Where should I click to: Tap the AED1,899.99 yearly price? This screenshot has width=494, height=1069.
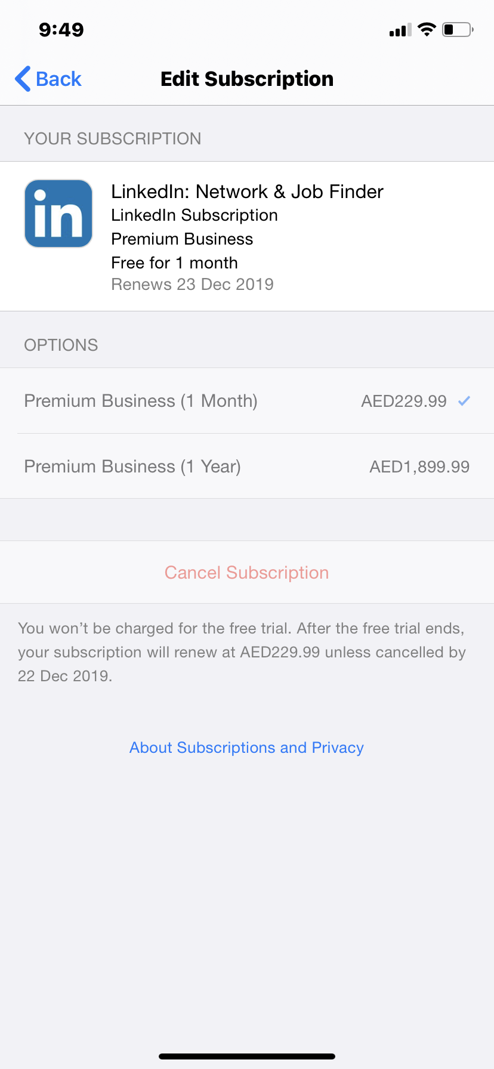coord(419,466)
